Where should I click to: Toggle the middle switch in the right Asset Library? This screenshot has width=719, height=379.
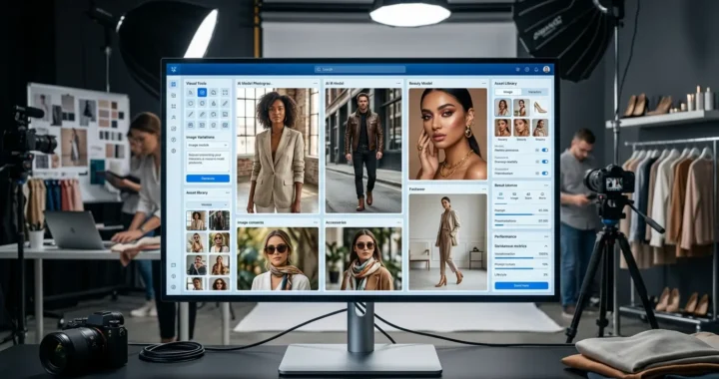(545, 162)
